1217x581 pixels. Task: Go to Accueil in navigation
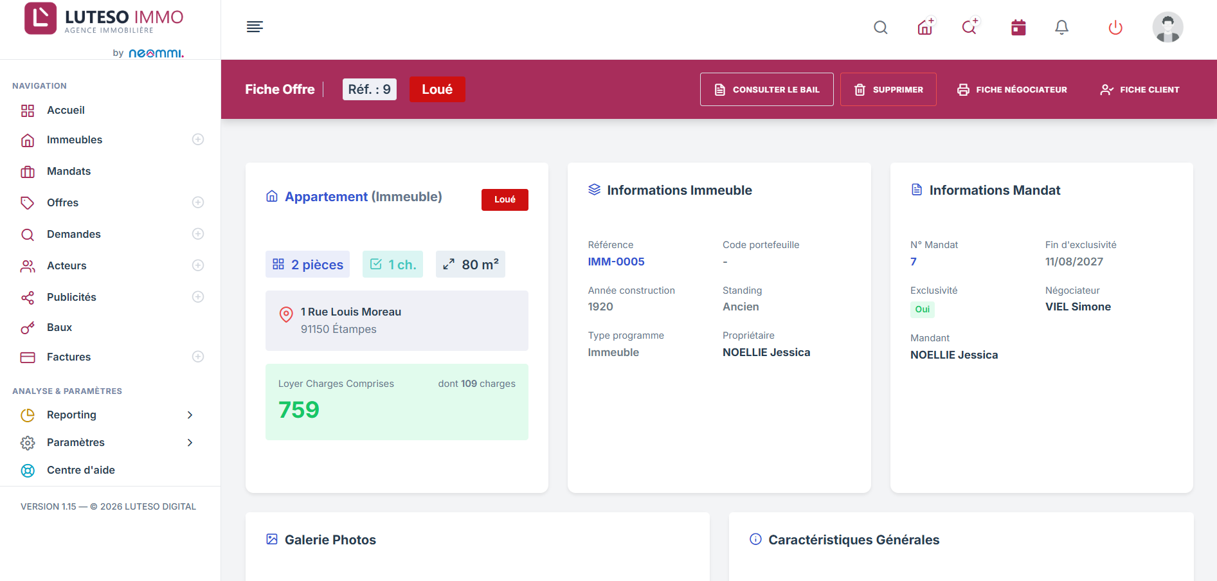coord(66,111)
